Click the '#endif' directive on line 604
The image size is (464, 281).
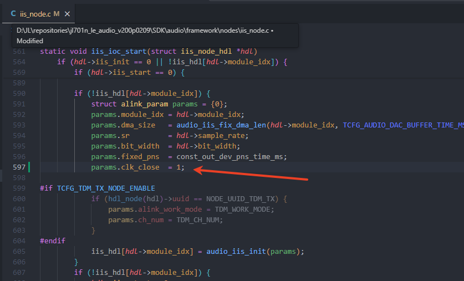pos(53,241)
